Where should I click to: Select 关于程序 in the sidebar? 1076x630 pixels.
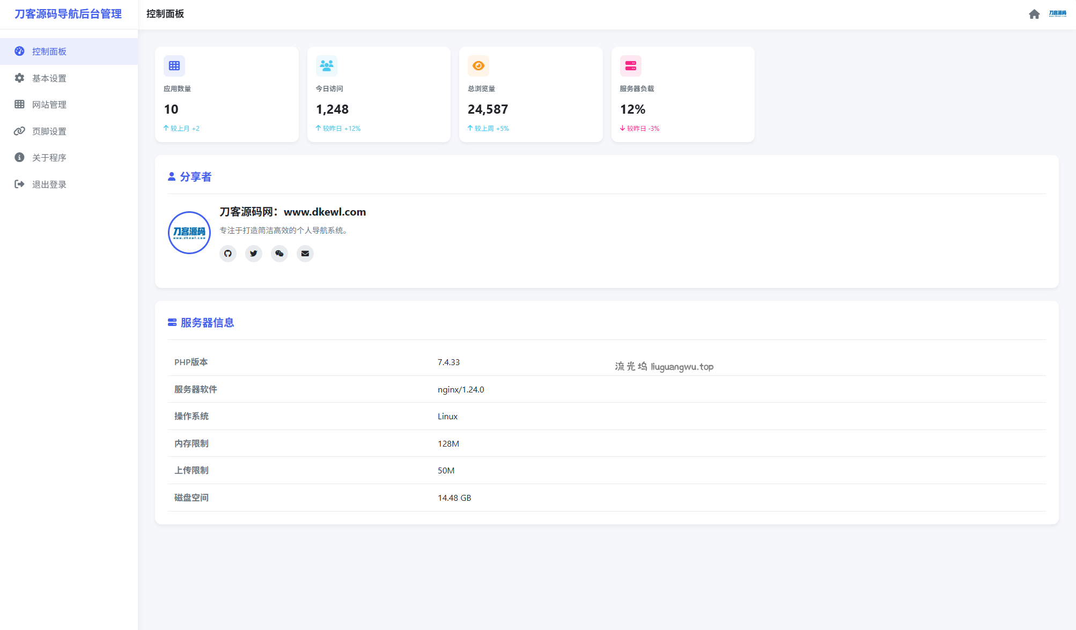[49, 158]
